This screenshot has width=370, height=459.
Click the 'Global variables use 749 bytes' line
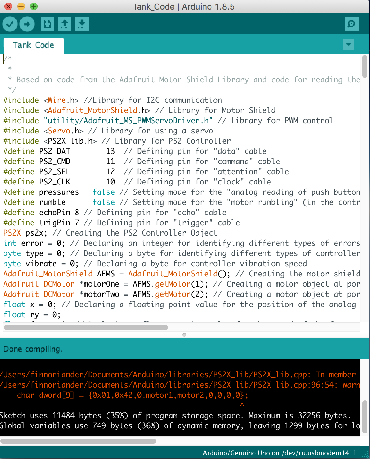point(180,426)
